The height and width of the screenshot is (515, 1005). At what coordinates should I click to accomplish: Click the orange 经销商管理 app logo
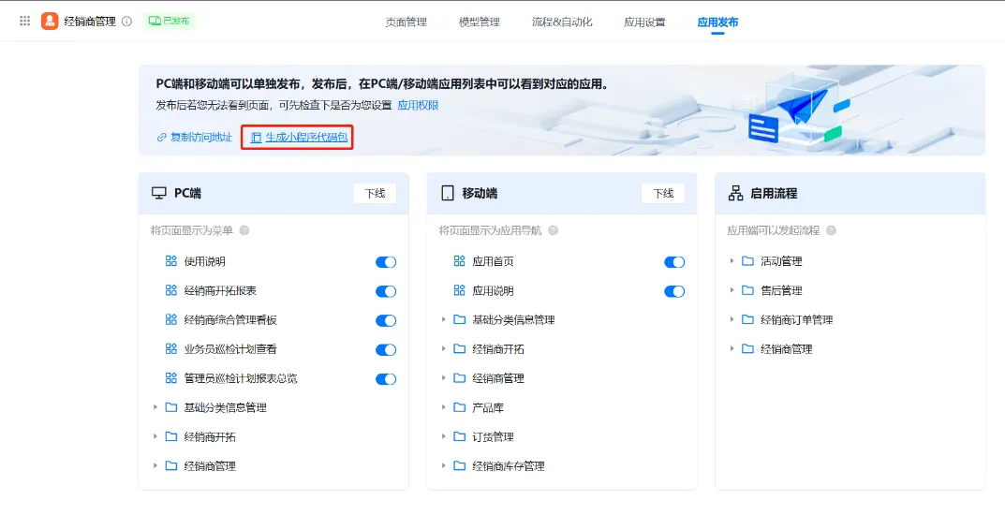(50, 21)
